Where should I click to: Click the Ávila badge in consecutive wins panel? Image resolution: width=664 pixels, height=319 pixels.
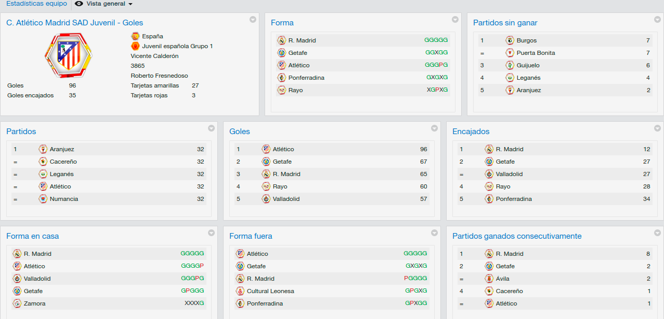[x=489, y=279]
